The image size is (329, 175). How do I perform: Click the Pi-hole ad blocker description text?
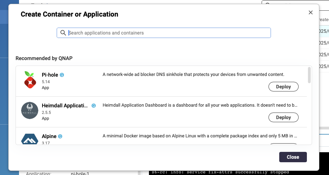pyautogui.click(x=193, y=74)
